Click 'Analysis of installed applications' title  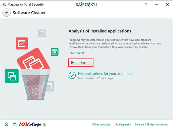click(x=100, y=31)
